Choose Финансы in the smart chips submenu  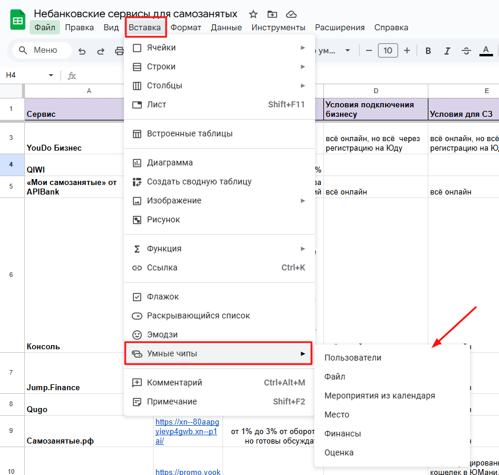point(343,433)
